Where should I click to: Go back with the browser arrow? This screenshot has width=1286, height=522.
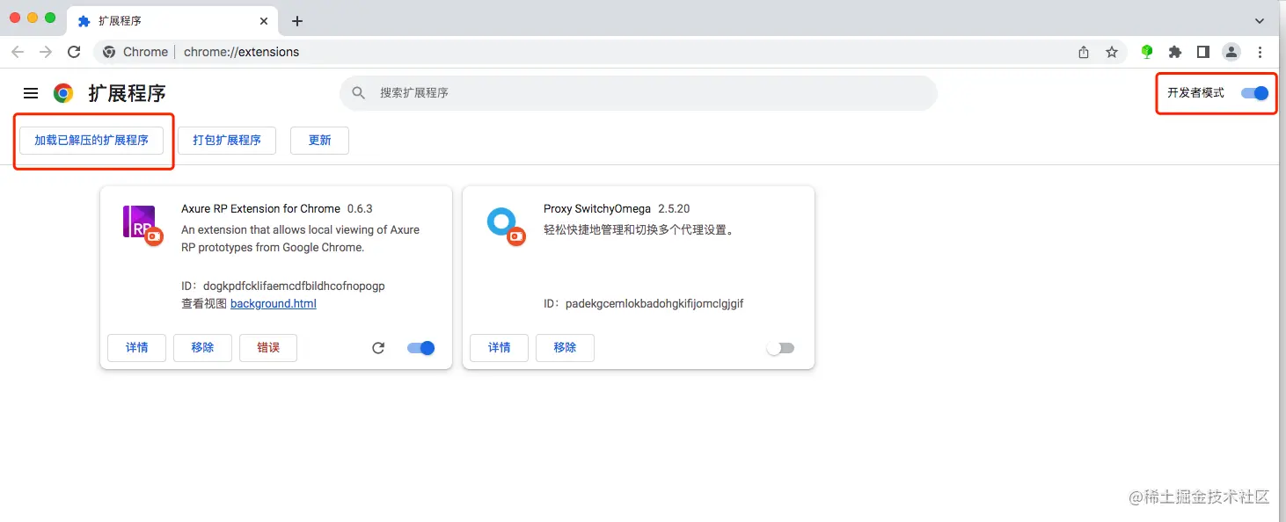tap(18, 52)
